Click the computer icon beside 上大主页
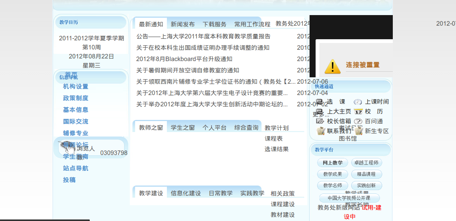The width and height of the screenshot is (456, 221). (320, 112)
